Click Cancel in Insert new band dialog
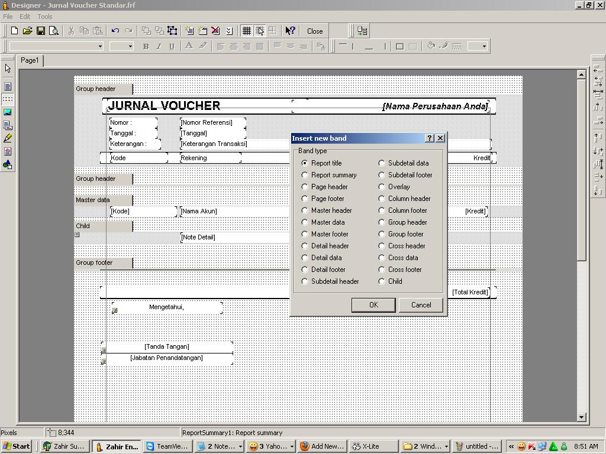This screenshot has width=606, height=454. click(x=421, y=305)
